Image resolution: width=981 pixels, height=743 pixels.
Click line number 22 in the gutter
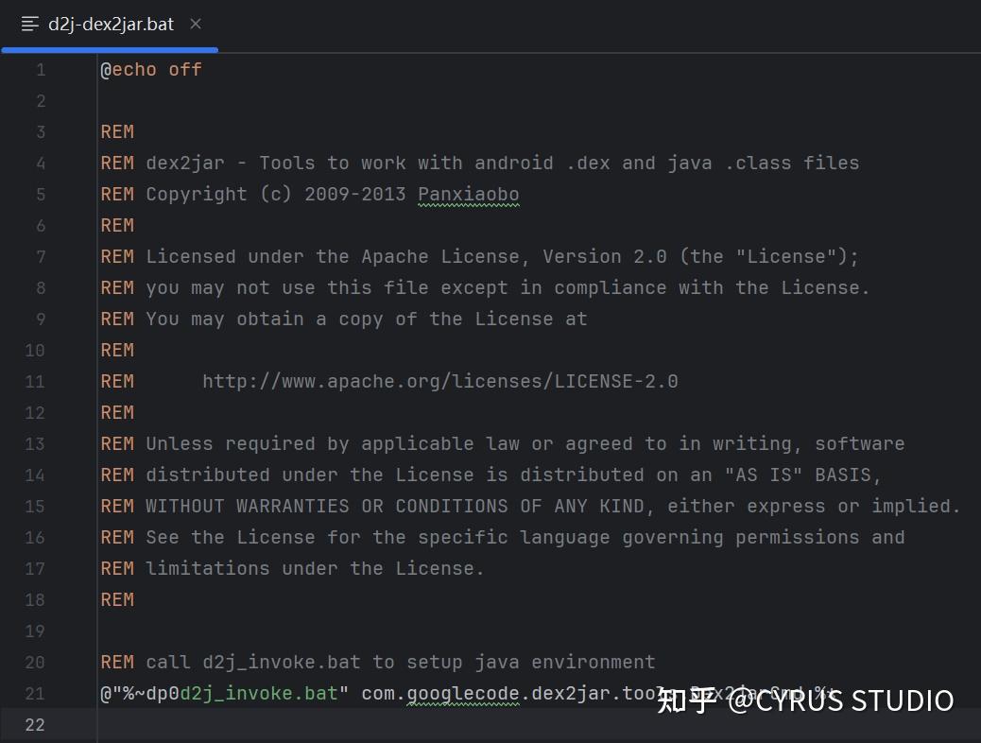(35, 724)
